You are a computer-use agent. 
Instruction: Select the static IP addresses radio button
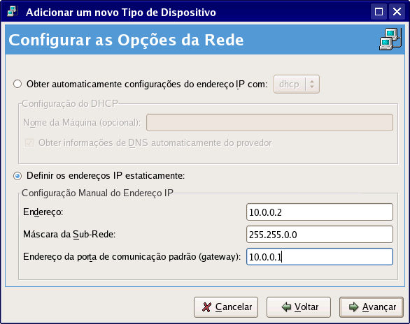point(17,176)
